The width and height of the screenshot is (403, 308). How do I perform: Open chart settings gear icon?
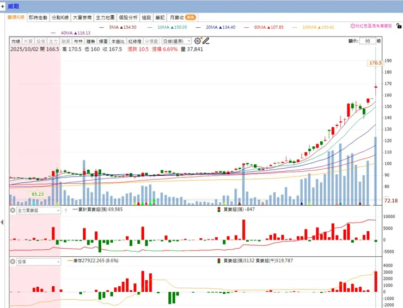click(x=197, y=41)
